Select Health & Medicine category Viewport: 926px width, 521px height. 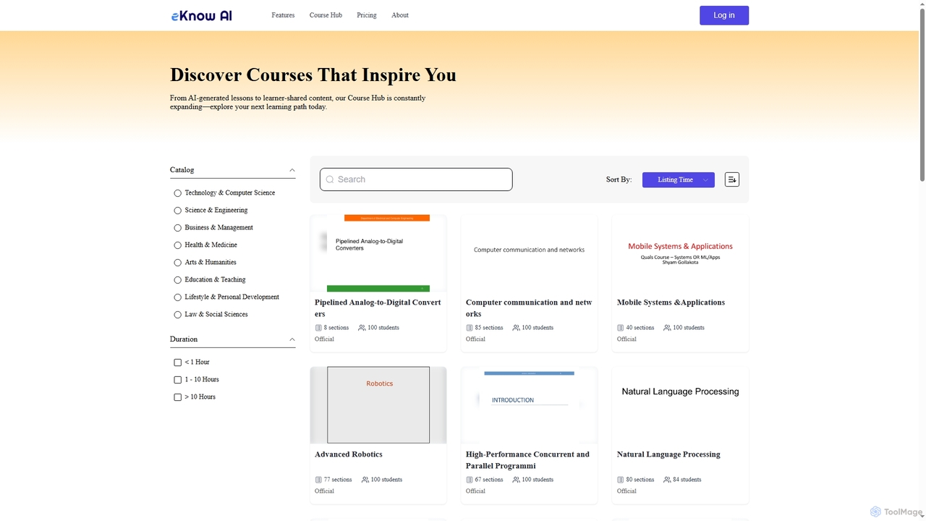[177, 245]
